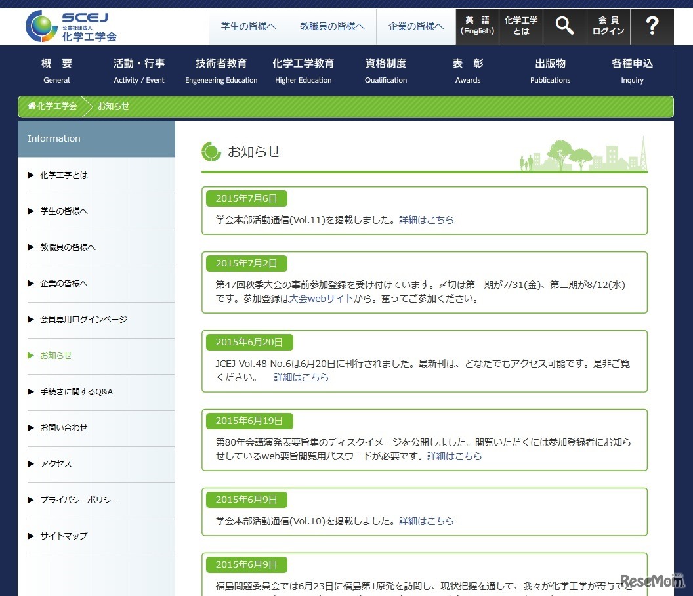Switch to English with the 英語 button
Viewport: 693px width, 596px height.
coord(477,26)
